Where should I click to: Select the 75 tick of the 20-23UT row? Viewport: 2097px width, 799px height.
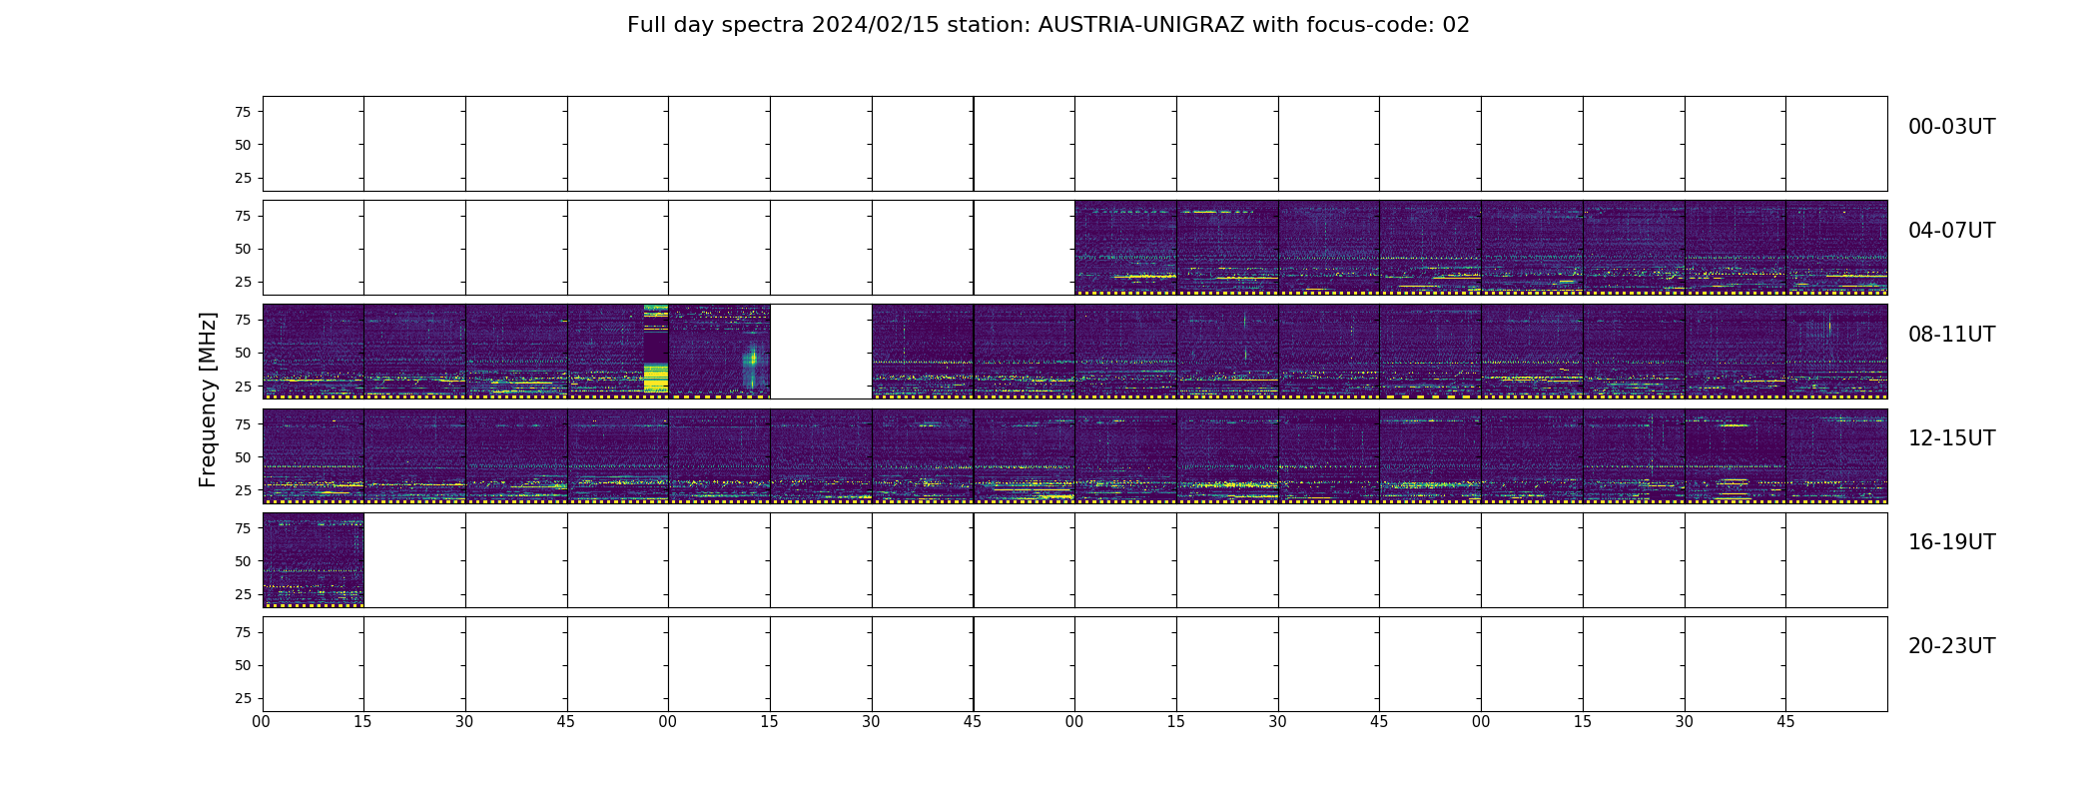[243, 632]
